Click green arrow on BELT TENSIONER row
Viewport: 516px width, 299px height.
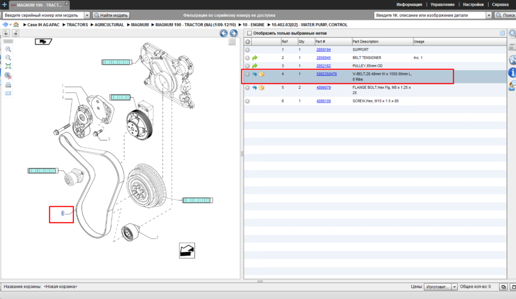point(255,58)
